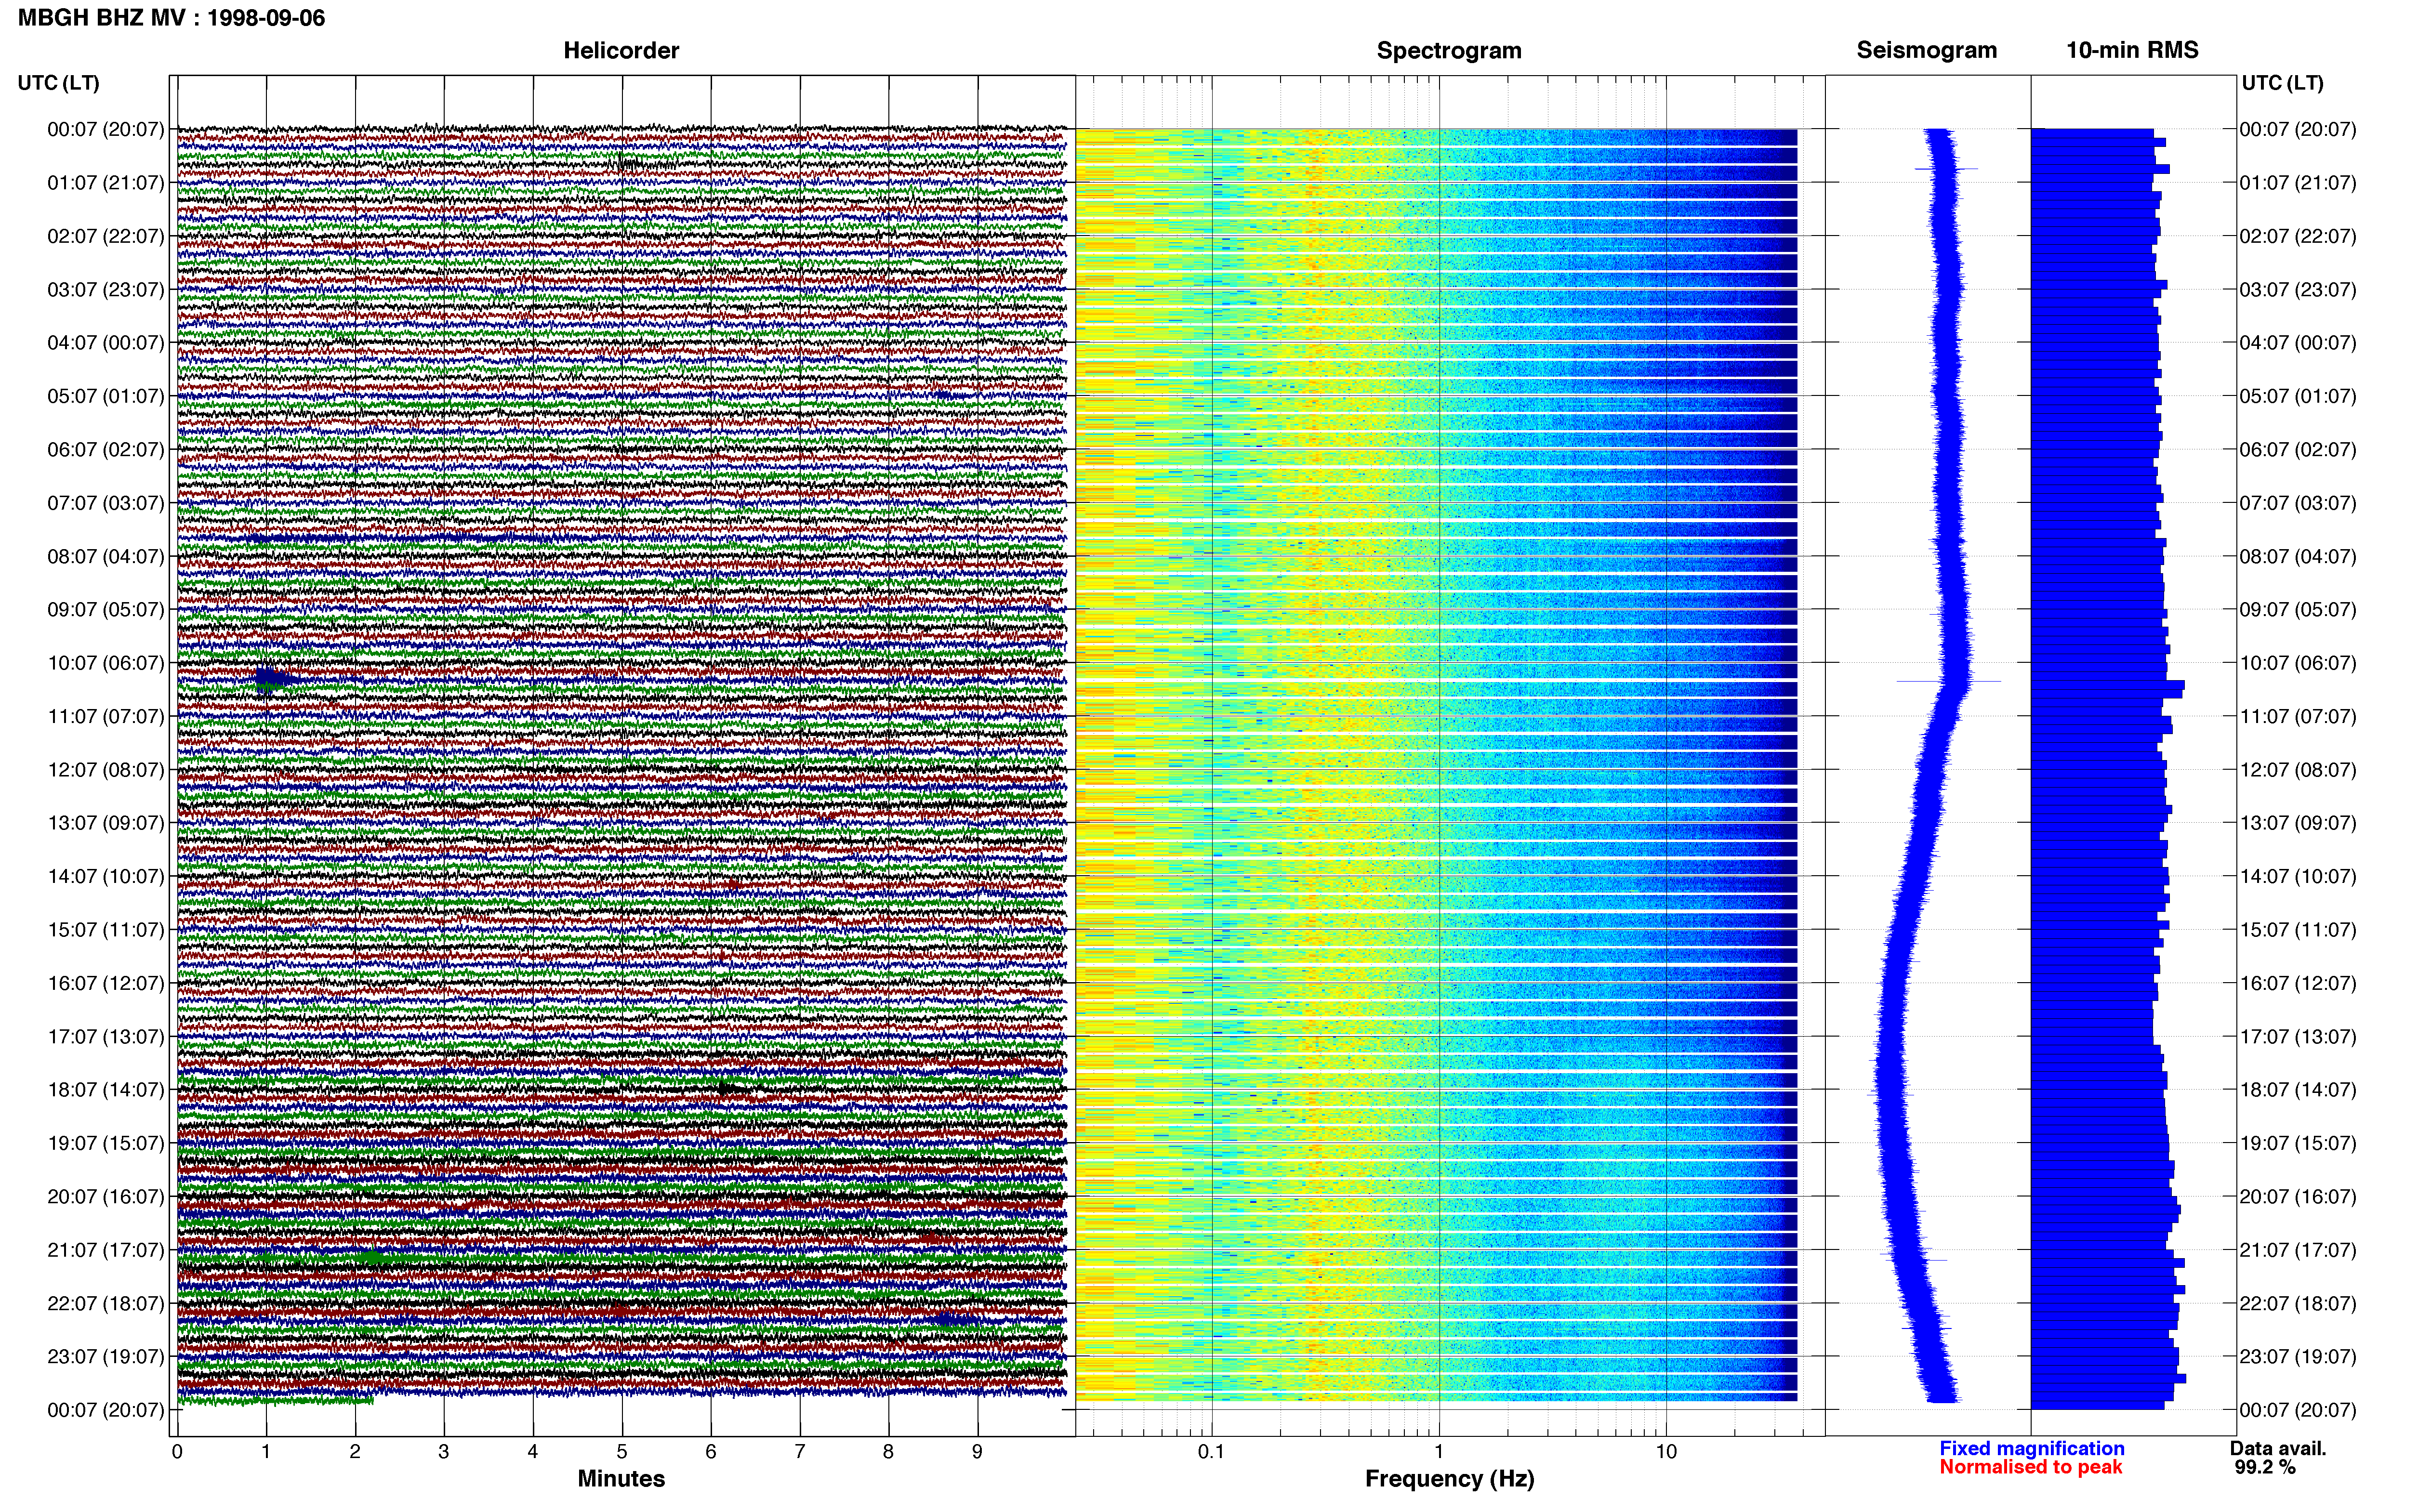Select left time label '04:07 (00:07)'

[105, 343]
